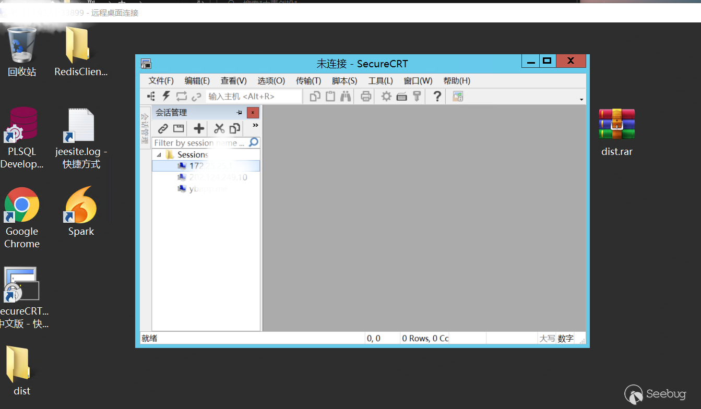Select the 回收站 Recycle Bin desktop icon
This screenshot has height=409, width=701.
click(22, 52)
